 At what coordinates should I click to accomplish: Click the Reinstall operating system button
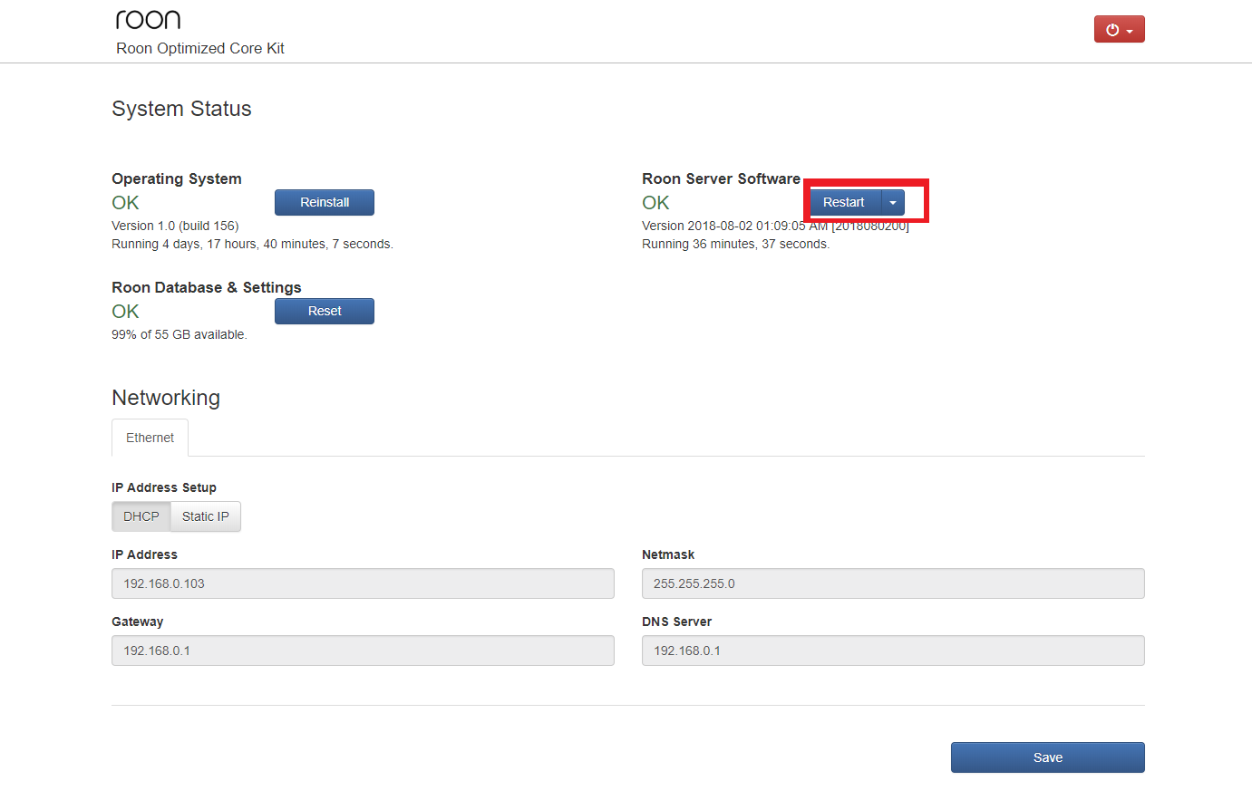coord(325,202)
